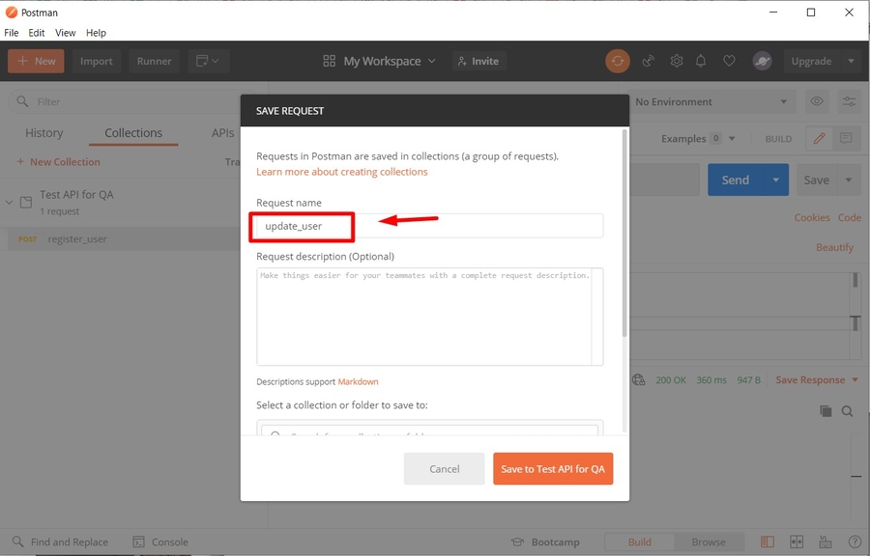Switch to the Collections tab
This screenshot has height=556, width=870.
(x=132, y=132)
